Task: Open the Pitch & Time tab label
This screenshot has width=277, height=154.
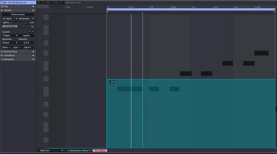Action: point(10,52)
